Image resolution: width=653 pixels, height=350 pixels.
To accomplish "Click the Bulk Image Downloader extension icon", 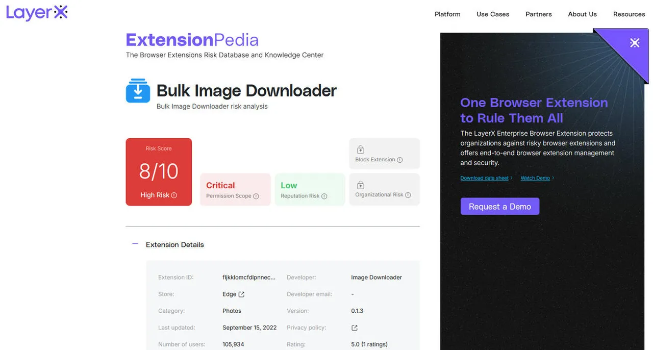I will click(x=138, y=91).
